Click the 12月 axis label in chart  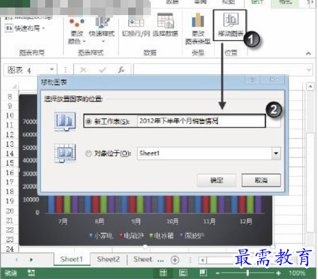(x=246, y=221)
